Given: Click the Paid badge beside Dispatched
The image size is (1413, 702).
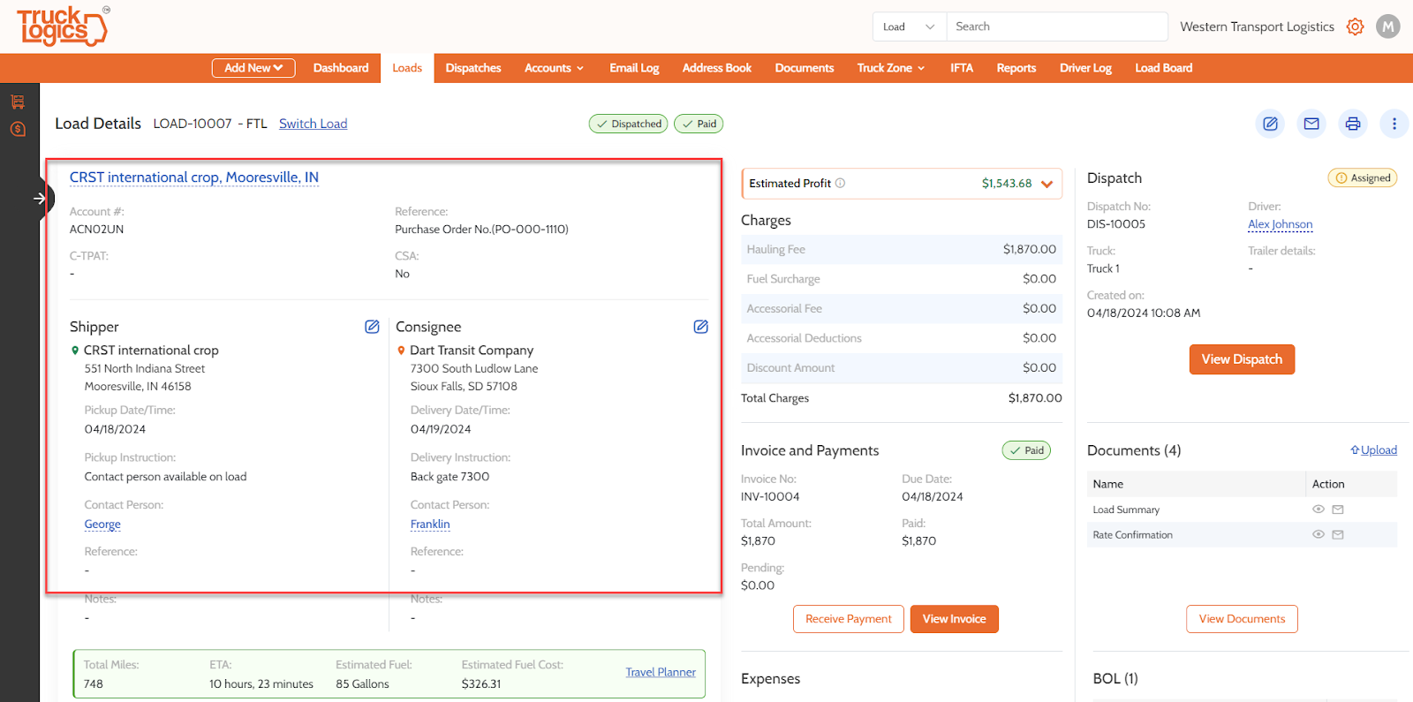Looking at the screenshot, I should pyautogui.click(x=699, y=124).
